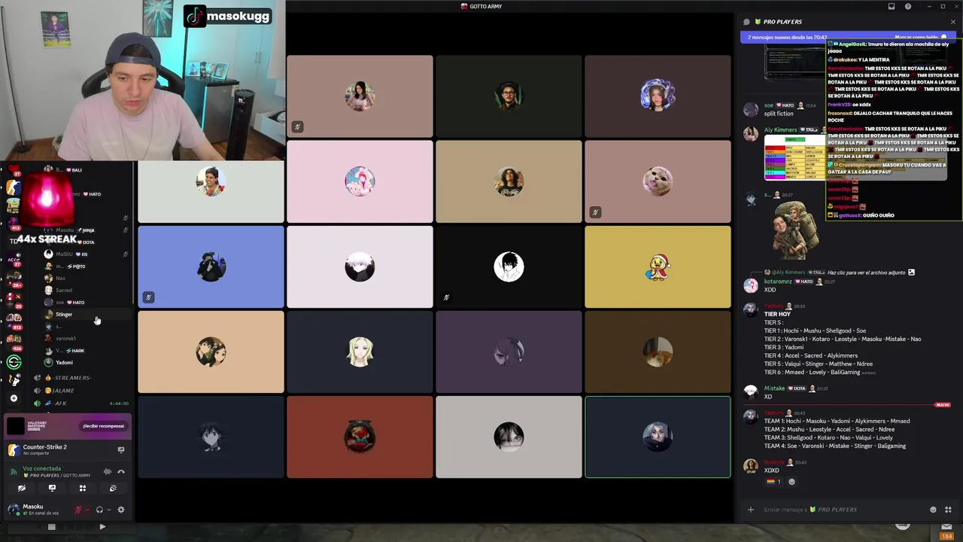This screenshot has width=963, height=542.
Task: Open user settings gear
Action: click(121, 510)
